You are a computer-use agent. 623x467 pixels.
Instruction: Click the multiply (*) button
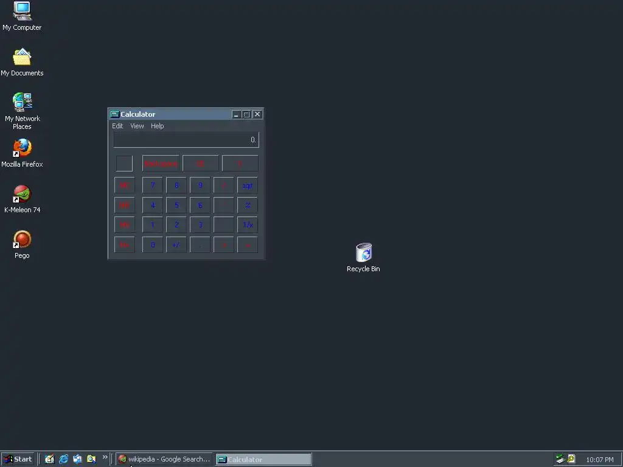click(x=224, y=205)
